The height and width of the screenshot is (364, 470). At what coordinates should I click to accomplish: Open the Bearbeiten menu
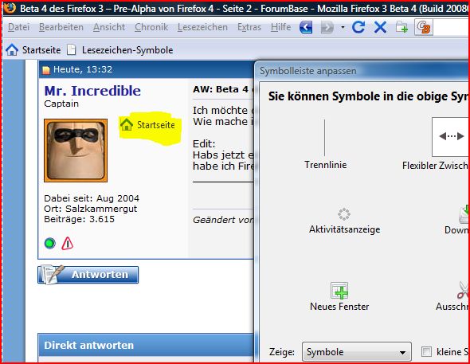coord(61,27)
